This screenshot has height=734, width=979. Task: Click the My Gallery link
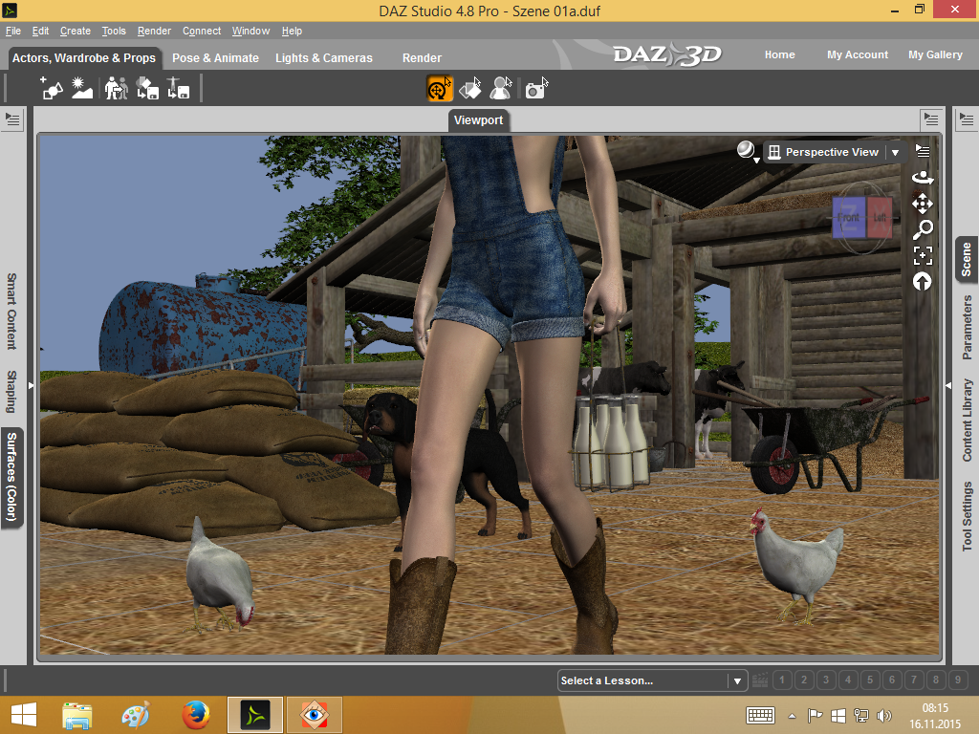coord(935,54)
